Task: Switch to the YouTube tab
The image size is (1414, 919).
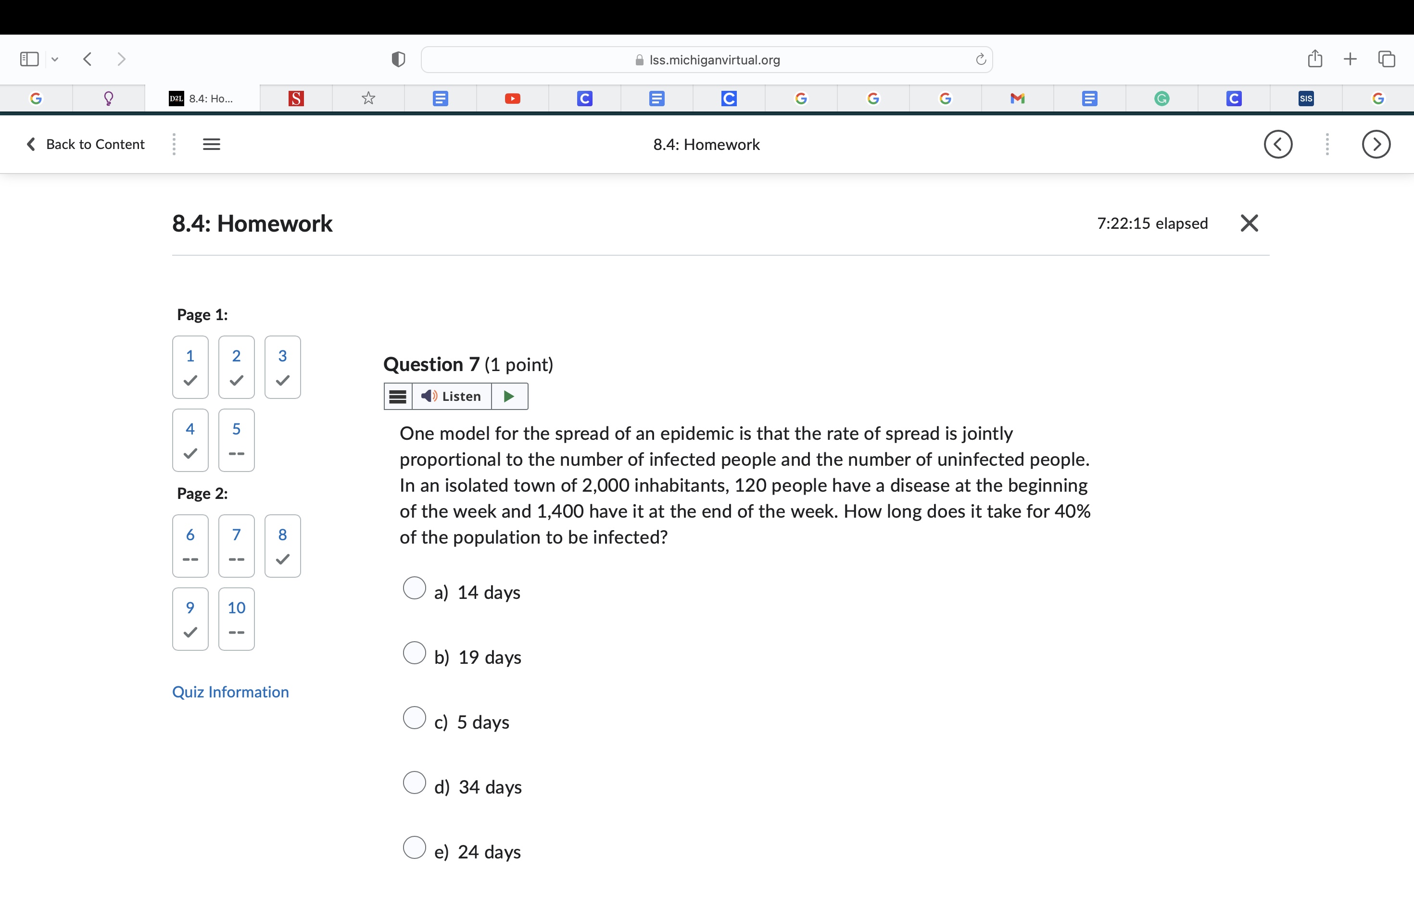Action: (x=513, y=98)
